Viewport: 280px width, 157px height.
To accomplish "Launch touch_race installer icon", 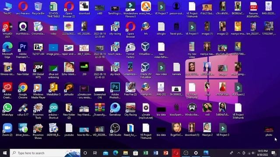I will tap(115, 49).
